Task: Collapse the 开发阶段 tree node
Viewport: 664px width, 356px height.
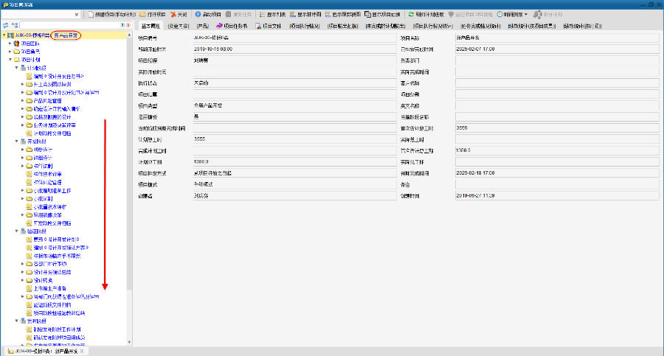Action: pos(17,141)
